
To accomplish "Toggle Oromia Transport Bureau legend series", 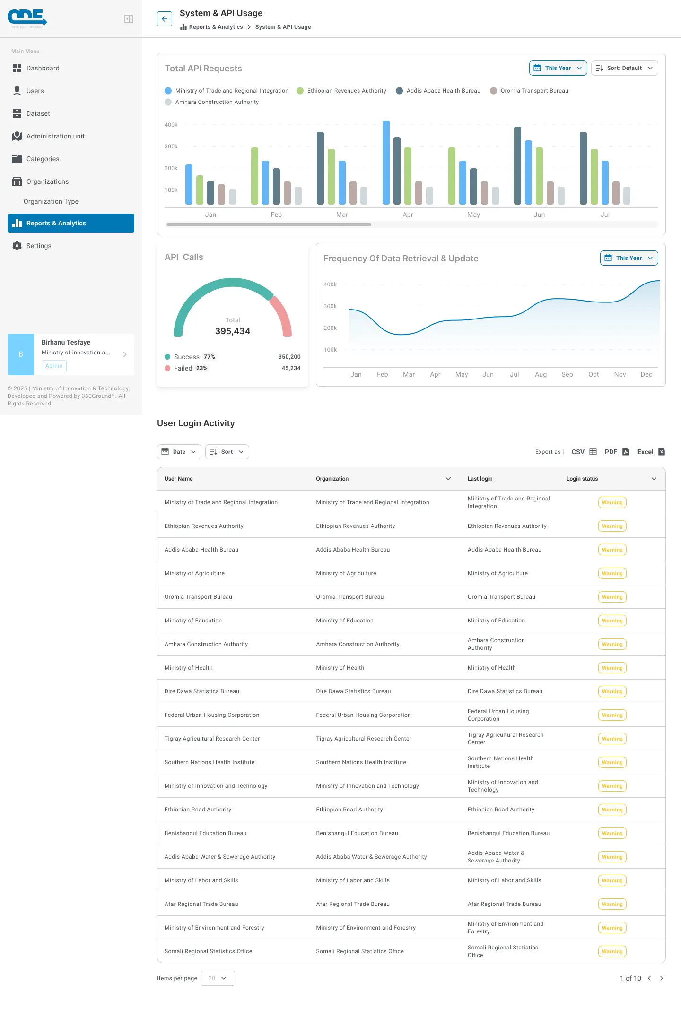I will click(x=529, y=91).
